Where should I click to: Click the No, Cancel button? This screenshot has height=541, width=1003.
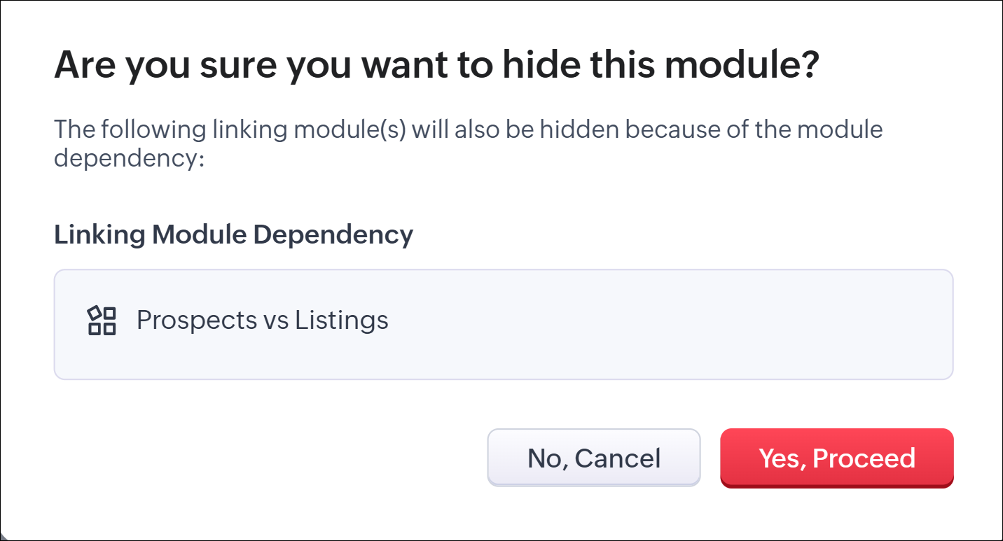click(593, 458)
